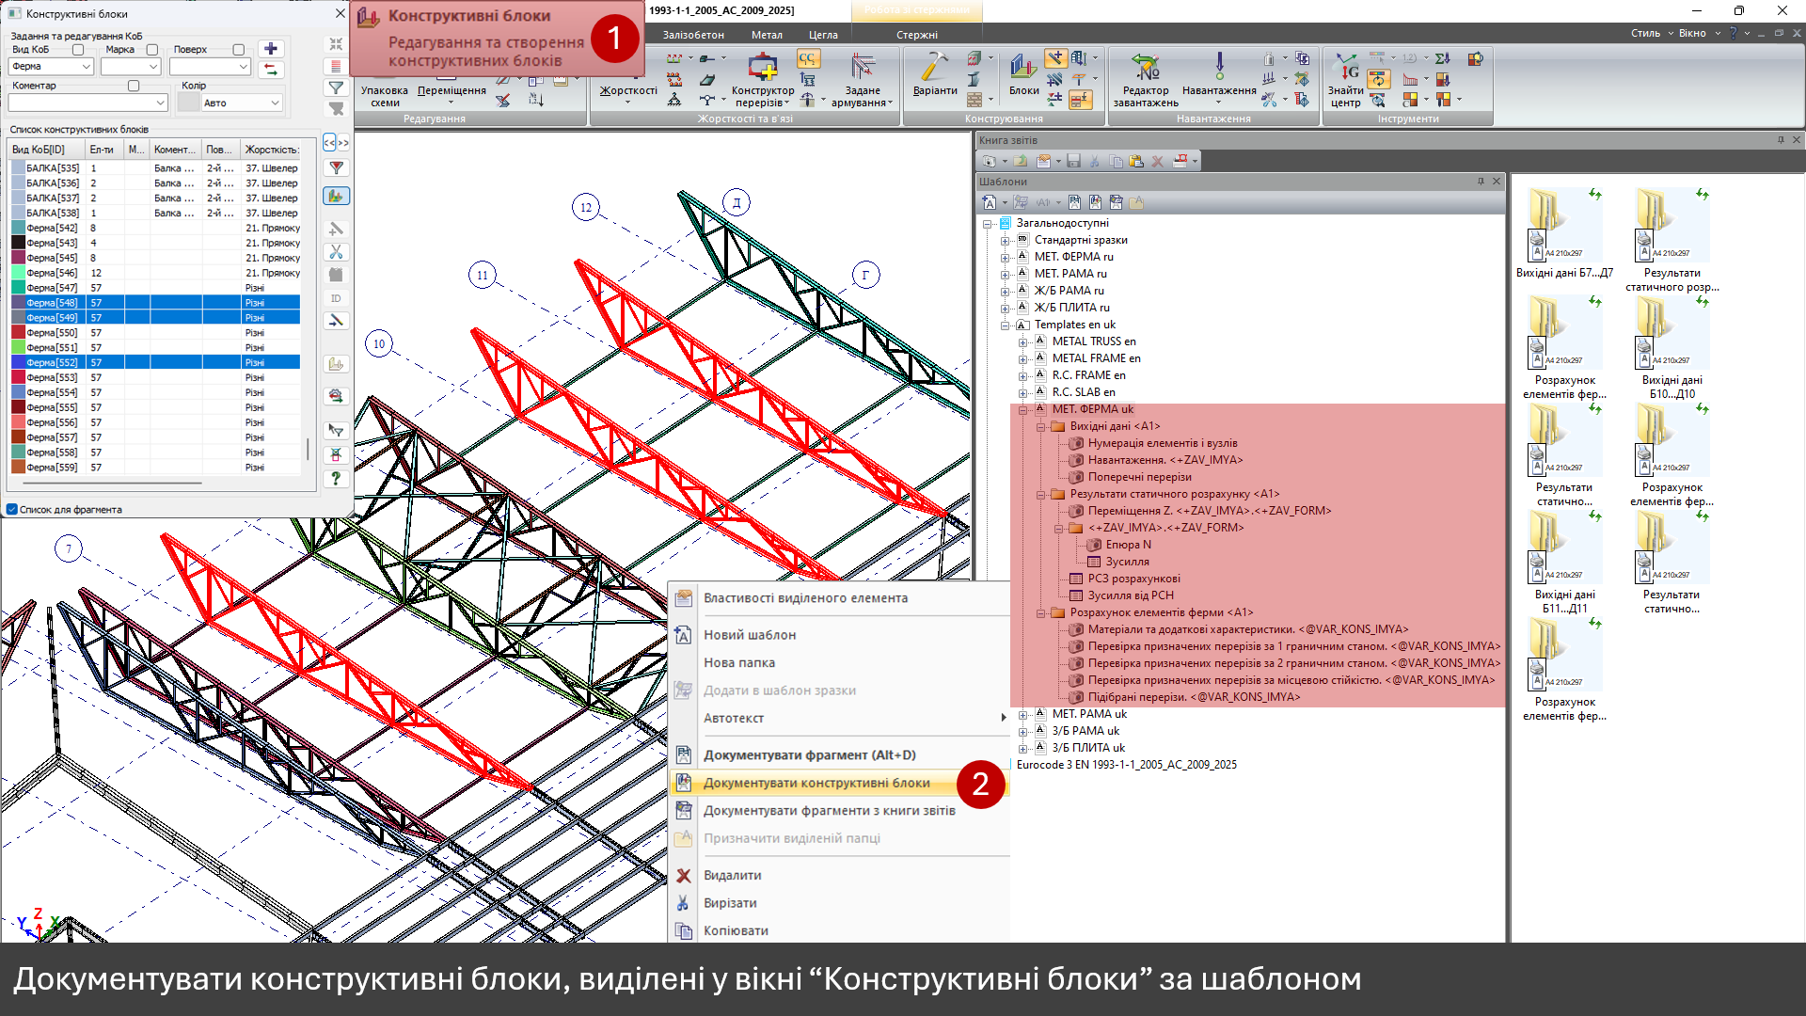Click the Жорсткість column header

(x=271, y=150)
